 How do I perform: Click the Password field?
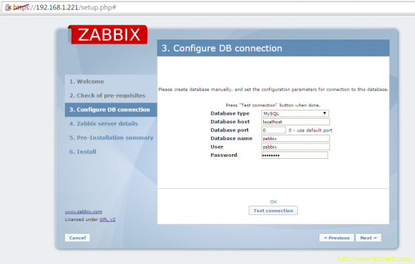pos(295,155)
